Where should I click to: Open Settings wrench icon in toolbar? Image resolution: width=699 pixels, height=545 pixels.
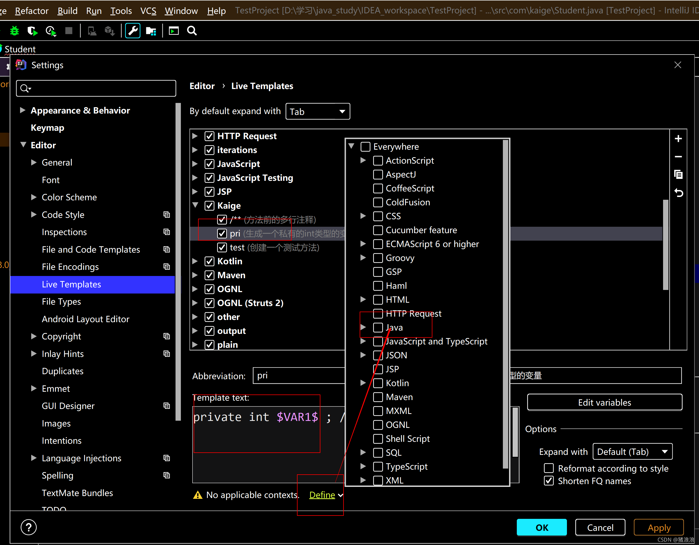point(133,31)
